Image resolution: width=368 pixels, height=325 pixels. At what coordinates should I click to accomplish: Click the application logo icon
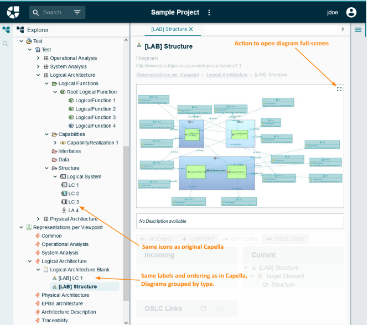(x=13, y=12)
